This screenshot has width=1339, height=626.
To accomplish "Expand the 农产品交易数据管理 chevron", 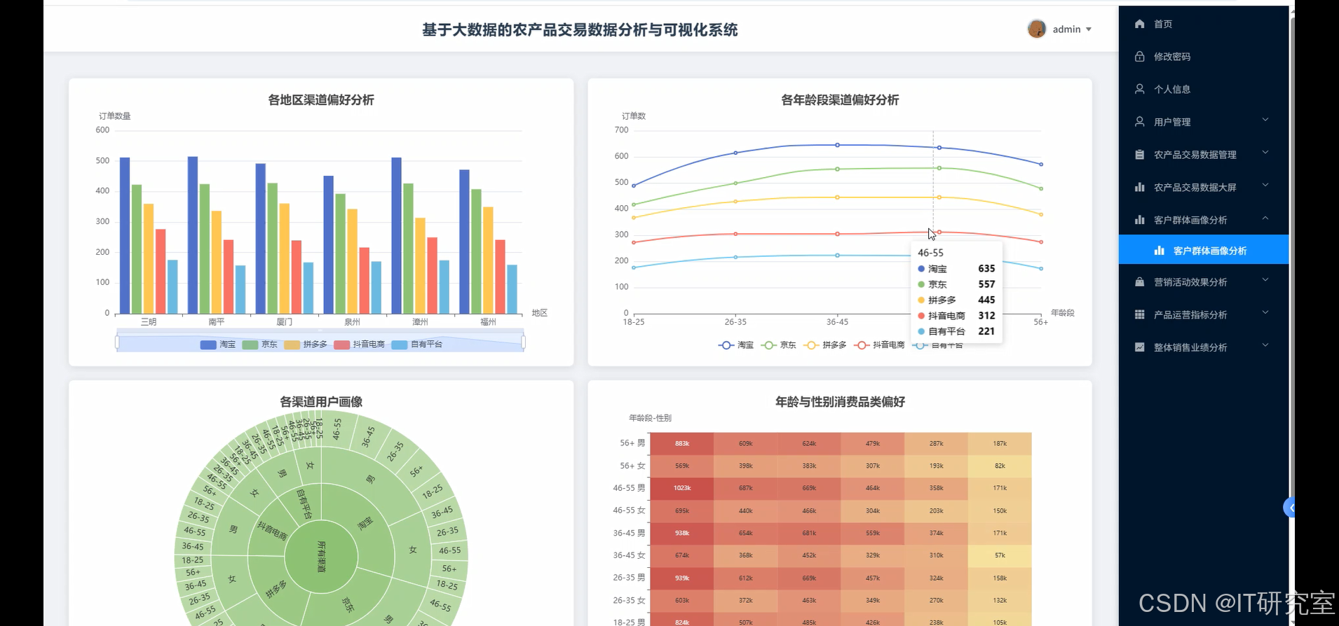I will point(1265,153).
